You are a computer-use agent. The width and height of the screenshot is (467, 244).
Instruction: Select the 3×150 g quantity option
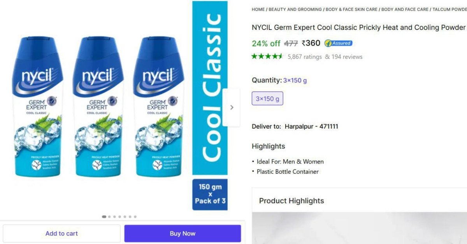pyautogui.click(x=267, y=99)
